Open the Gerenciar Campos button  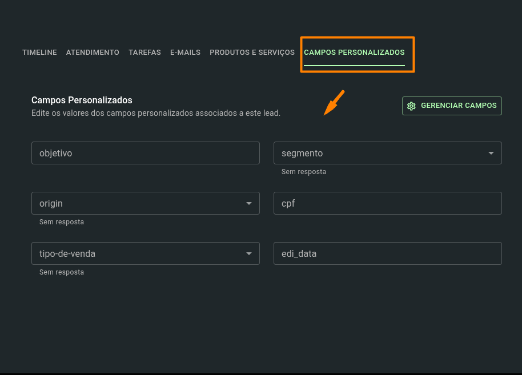click(x=452, y=106)
